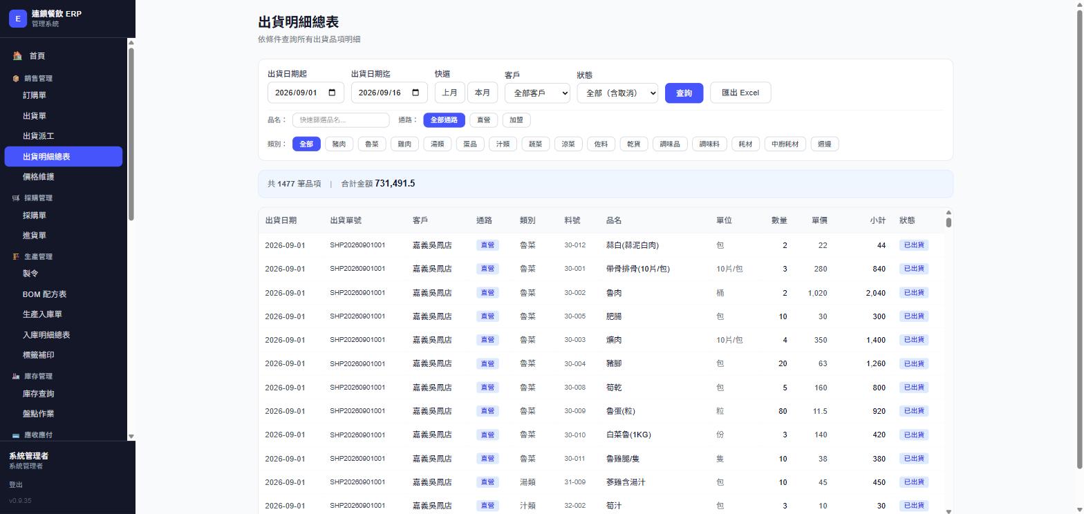The image size is (1084, 514).
Task: Toggle 汁類 category filter chip
Action: [x=503, y=144]
